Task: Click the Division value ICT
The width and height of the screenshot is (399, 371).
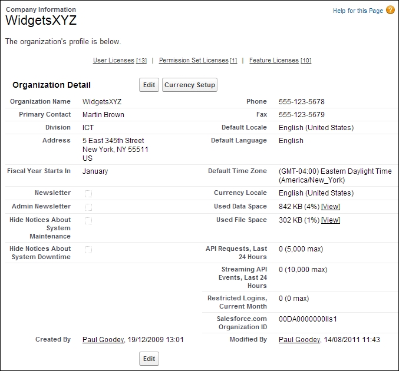Action: [88, 128]
